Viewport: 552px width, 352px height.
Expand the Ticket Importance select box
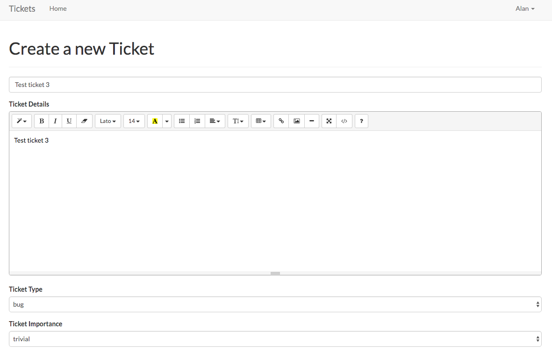pos(275,339)
